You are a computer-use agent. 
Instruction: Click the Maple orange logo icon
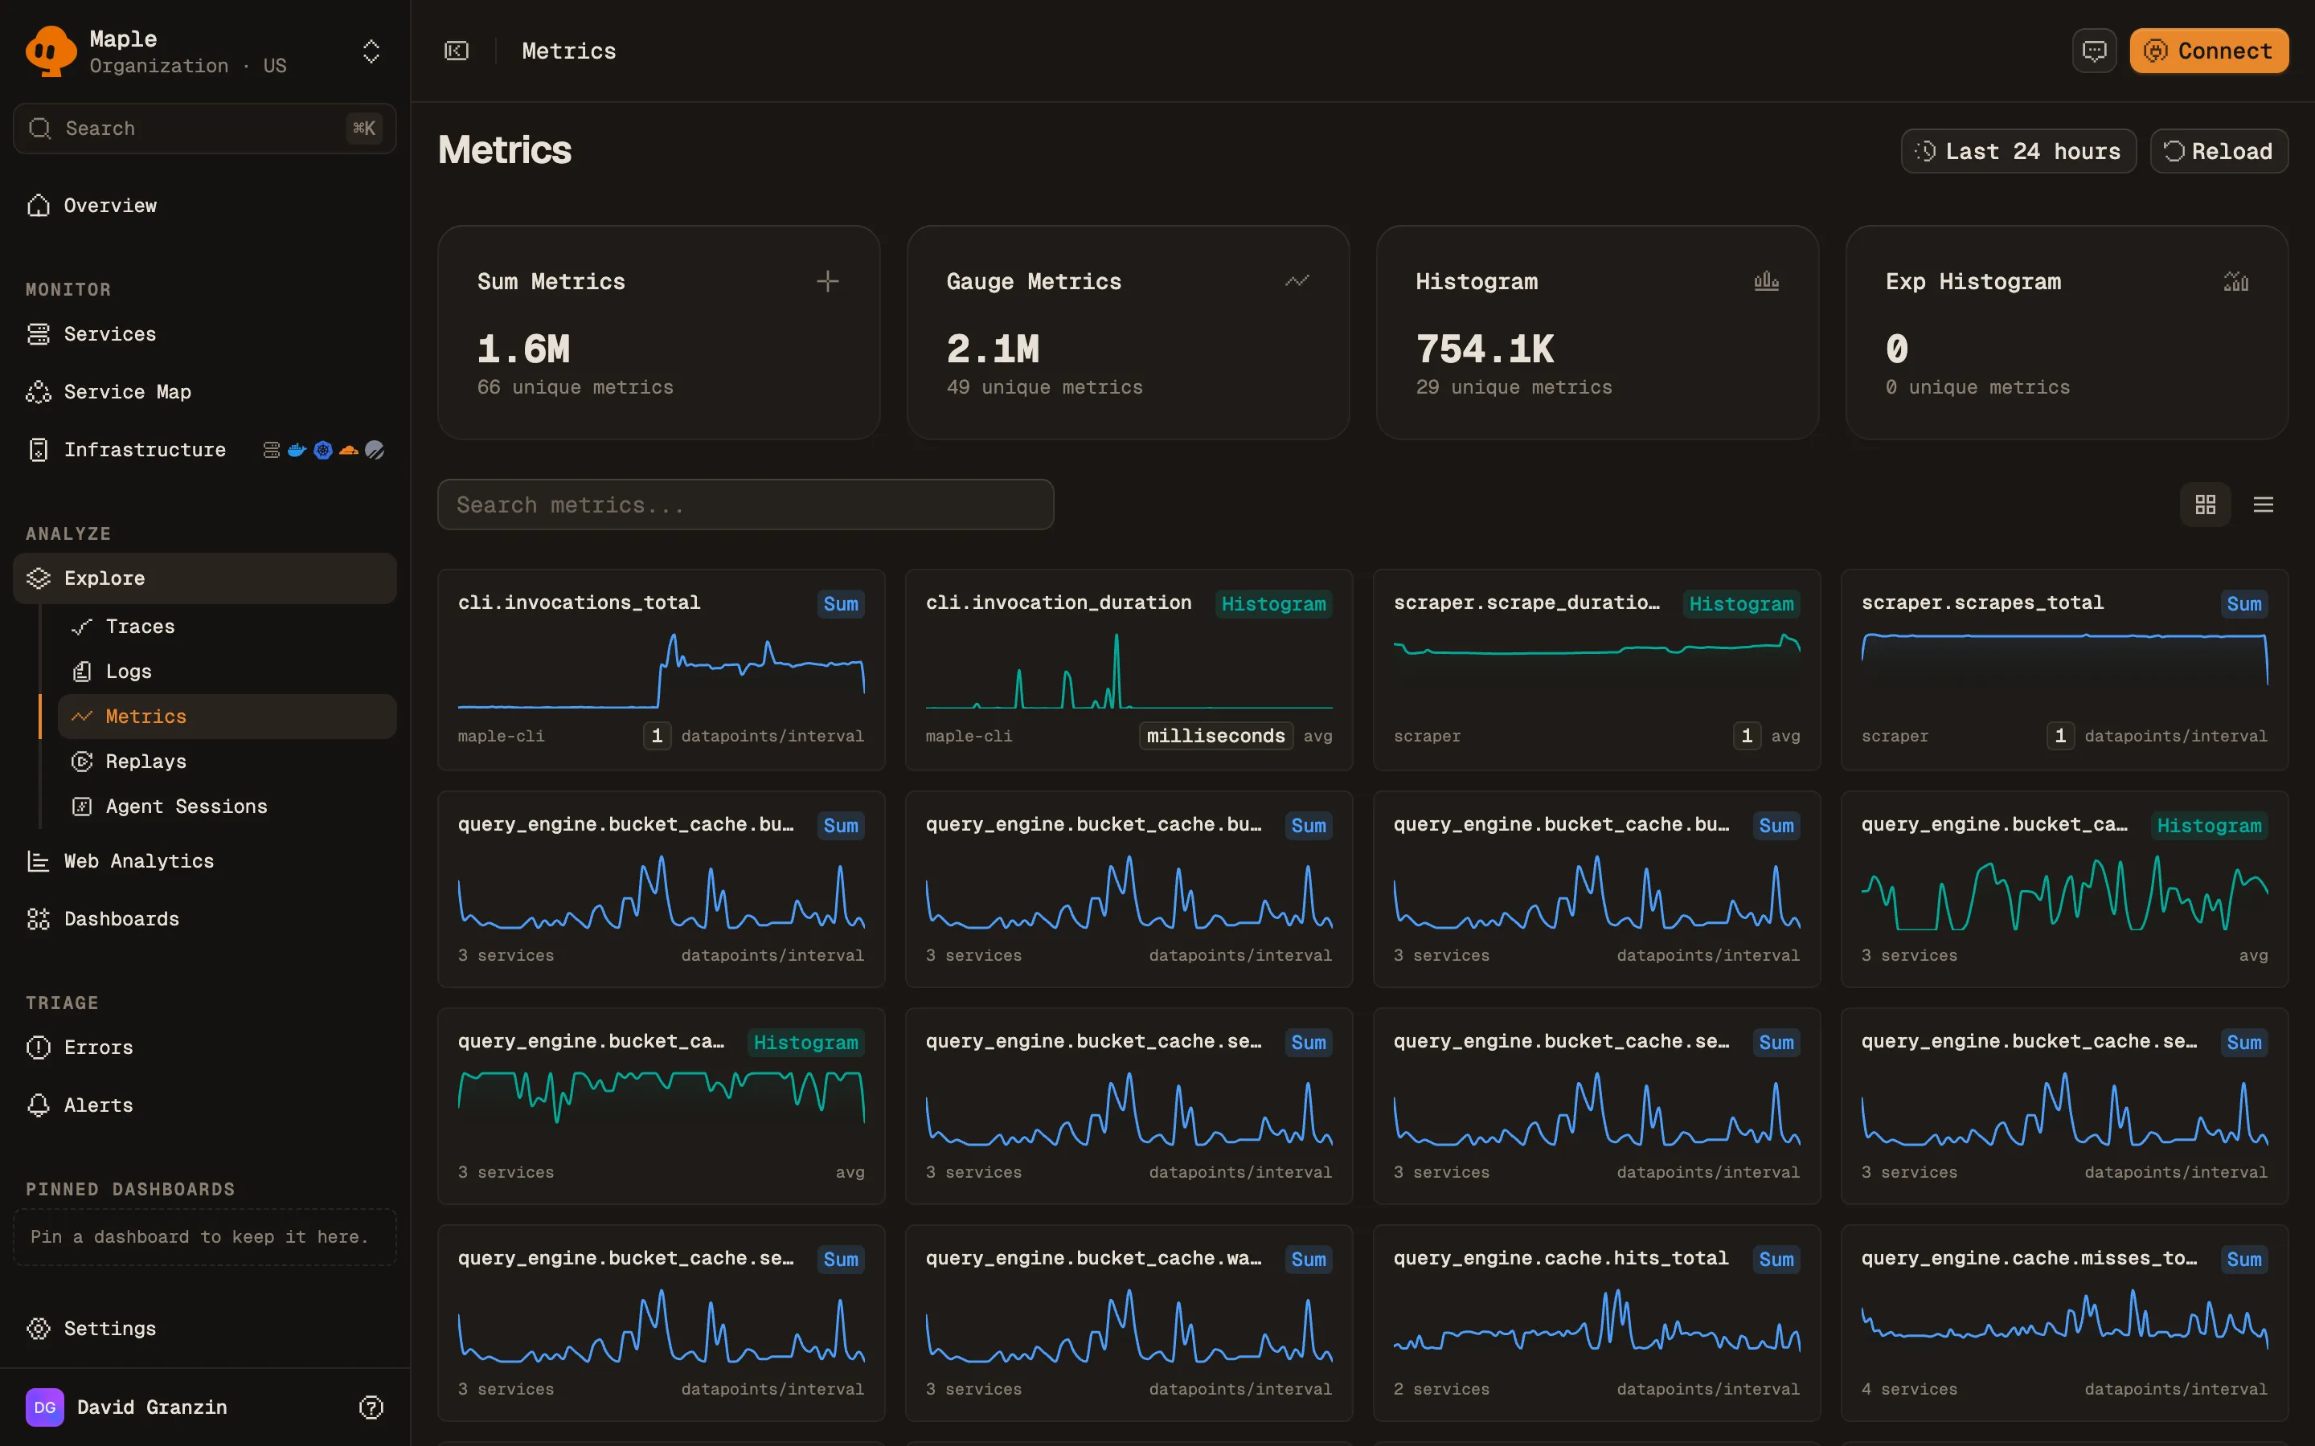click(x=50, y=51)
